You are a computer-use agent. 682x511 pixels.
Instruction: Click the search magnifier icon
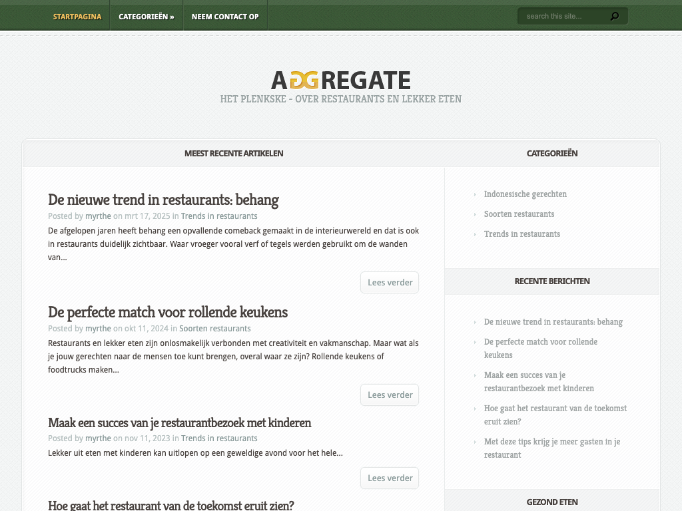point(614,17)
